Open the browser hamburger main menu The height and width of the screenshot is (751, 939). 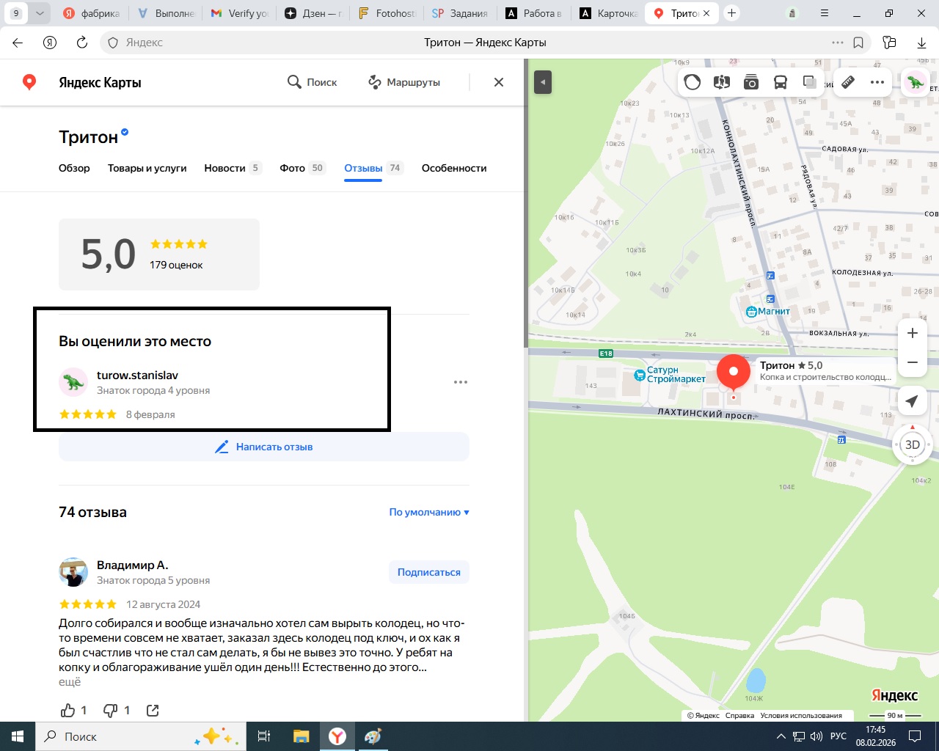click(x=825, y=13)
